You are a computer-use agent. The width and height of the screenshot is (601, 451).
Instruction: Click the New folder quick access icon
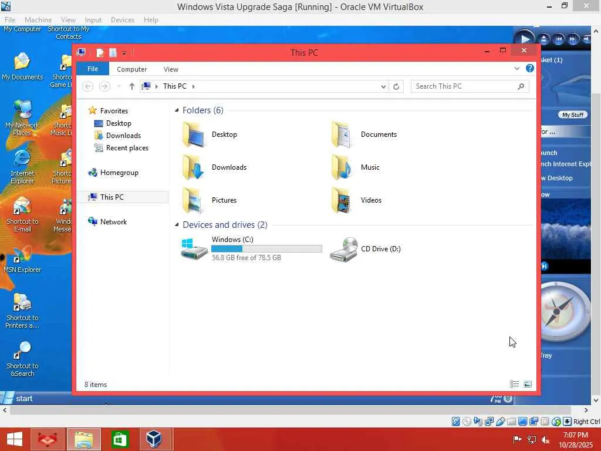(113, 52)
